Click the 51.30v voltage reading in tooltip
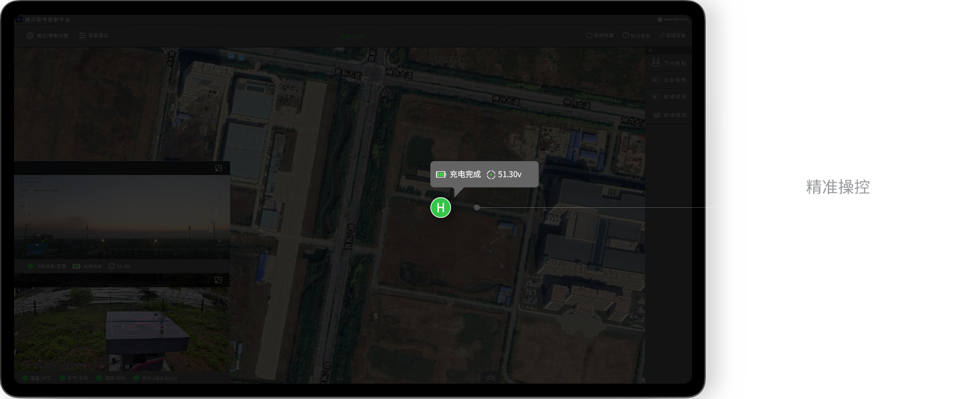The height and width of the screenshot is (399, 963). (x=504, y=174)
